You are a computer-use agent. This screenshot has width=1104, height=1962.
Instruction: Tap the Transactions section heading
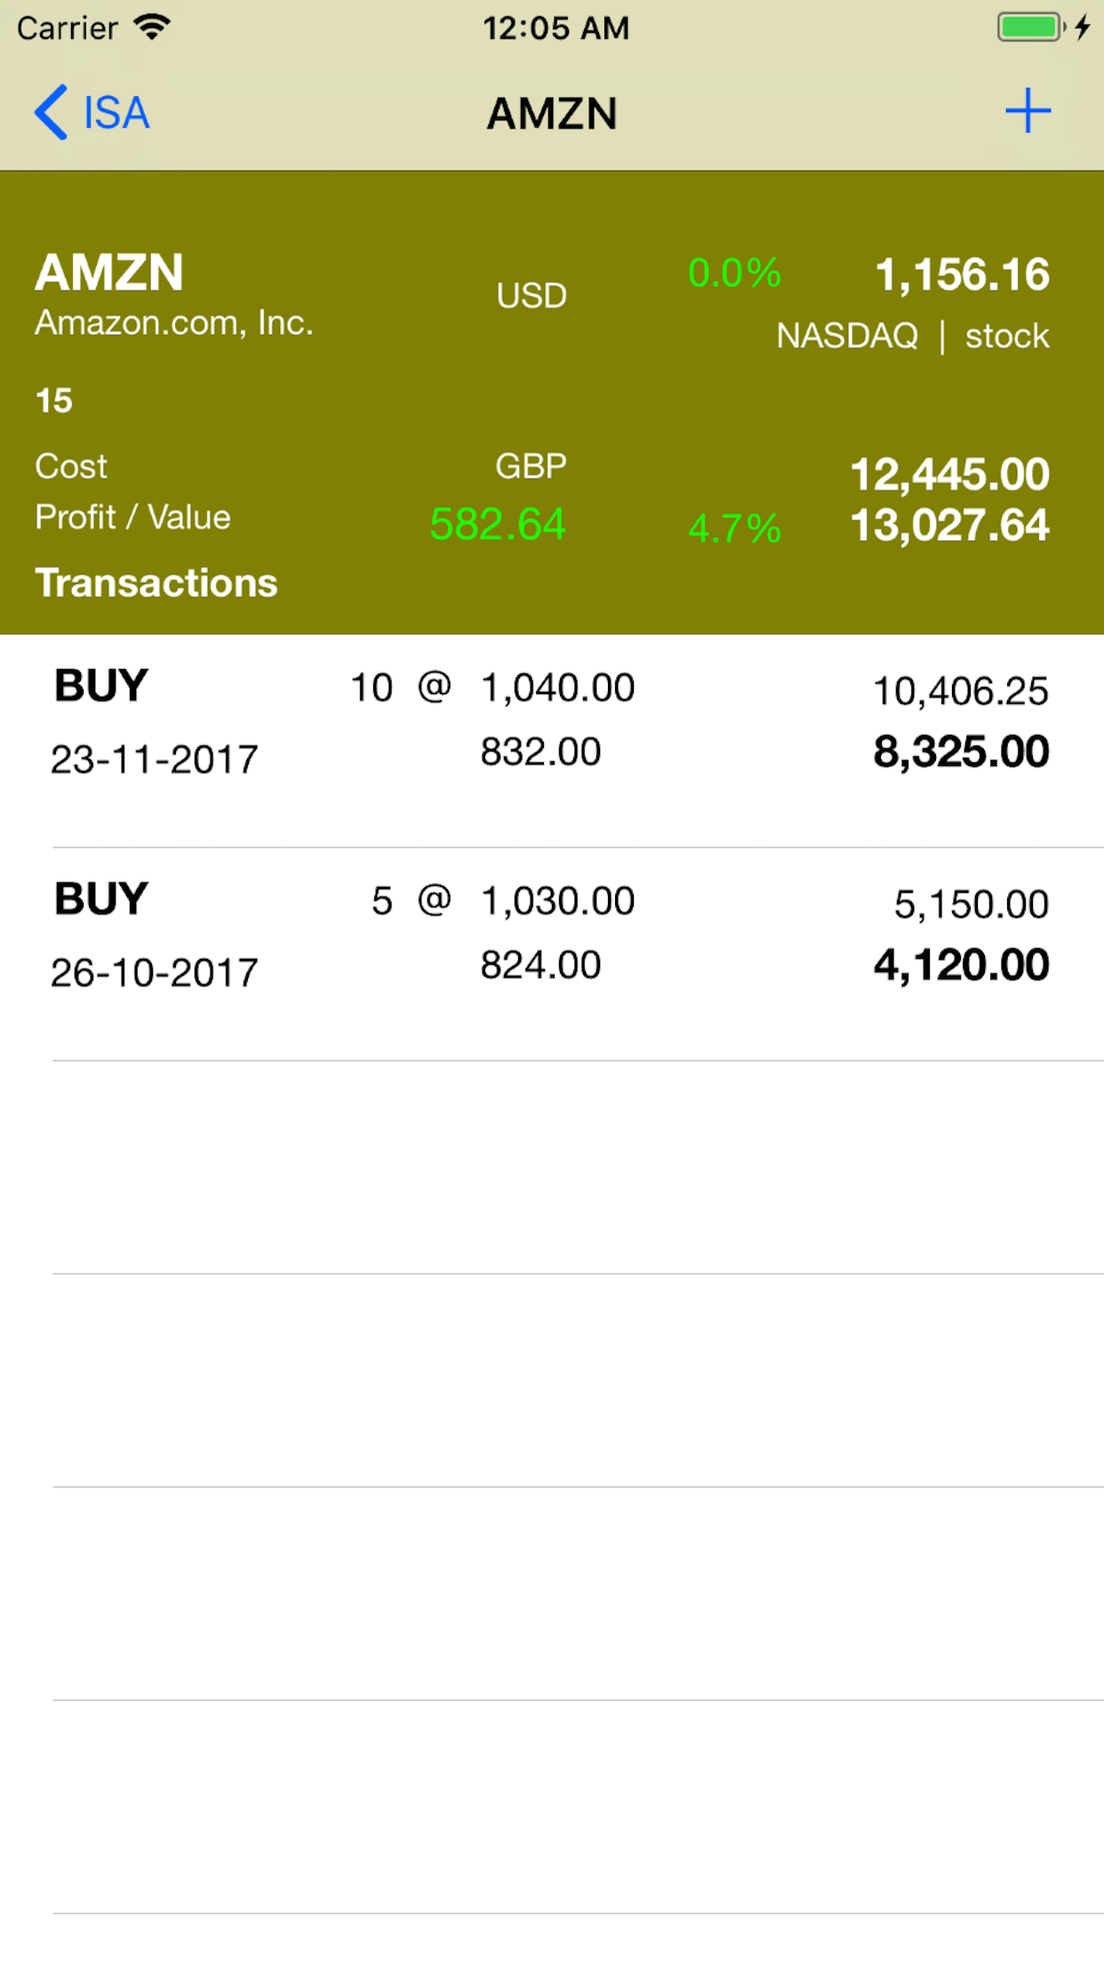click(156, 583)
